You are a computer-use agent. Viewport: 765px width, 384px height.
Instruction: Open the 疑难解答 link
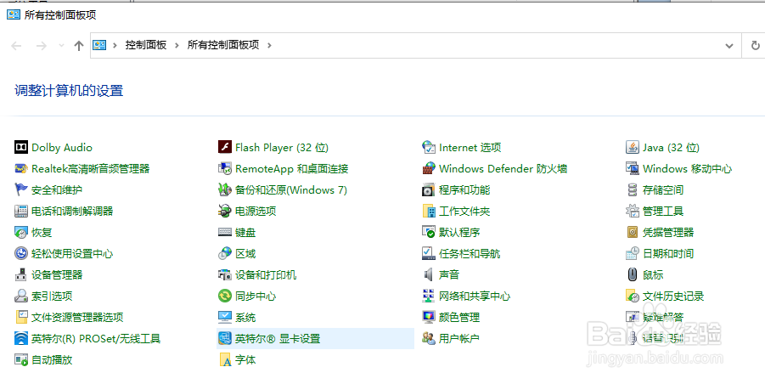pyautogui.click(x=662, y=317)
